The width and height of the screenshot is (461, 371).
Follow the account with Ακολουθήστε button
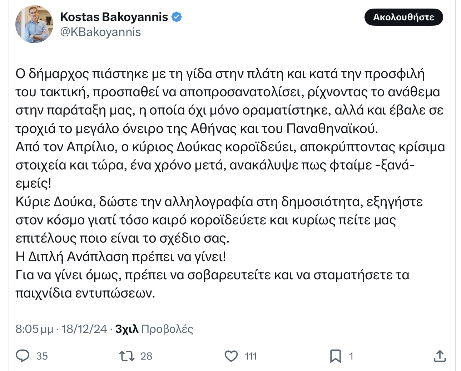403,17
